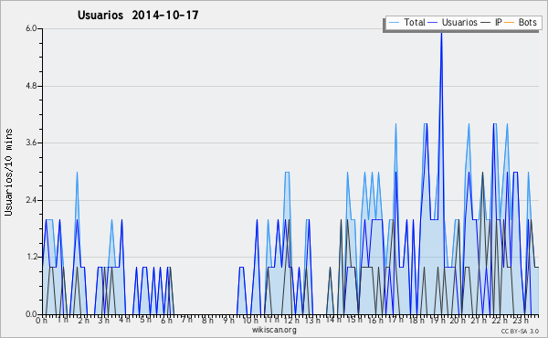Click the orange Bots legend line
The width and height of the screenshot is (548, 338).
(510, 23)
